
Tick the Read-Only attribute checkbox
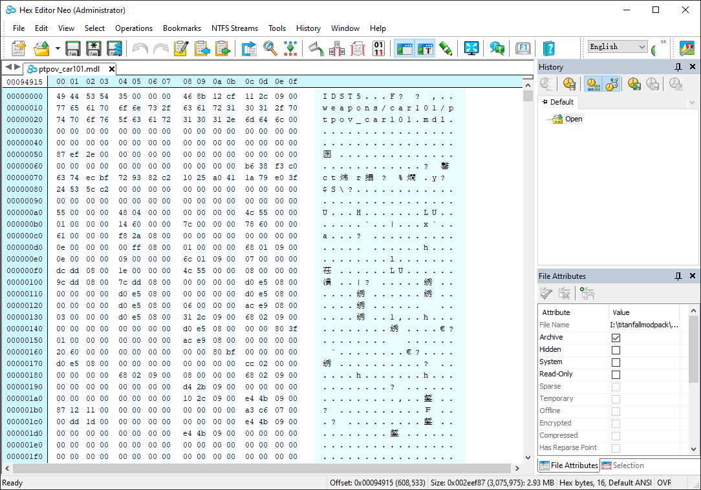tap(616, 374)
